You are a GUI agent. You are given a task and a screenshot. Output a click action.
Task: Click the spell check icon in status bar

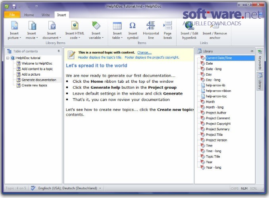point(33,188)
